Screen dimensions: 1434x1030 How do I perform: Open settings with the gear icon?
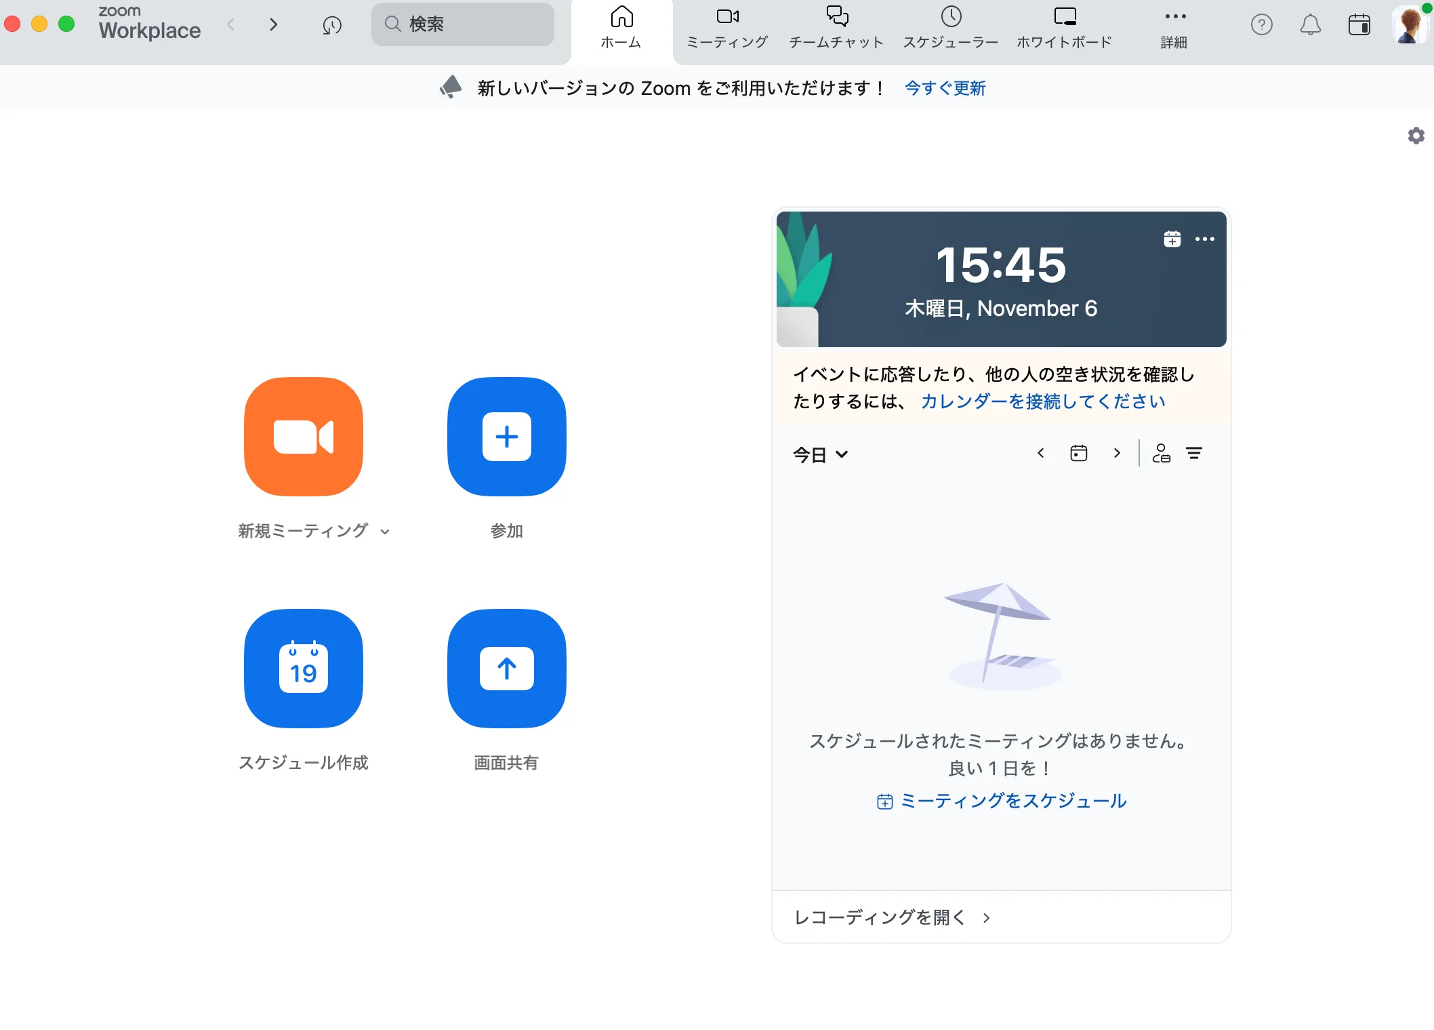pos(1416,136)
